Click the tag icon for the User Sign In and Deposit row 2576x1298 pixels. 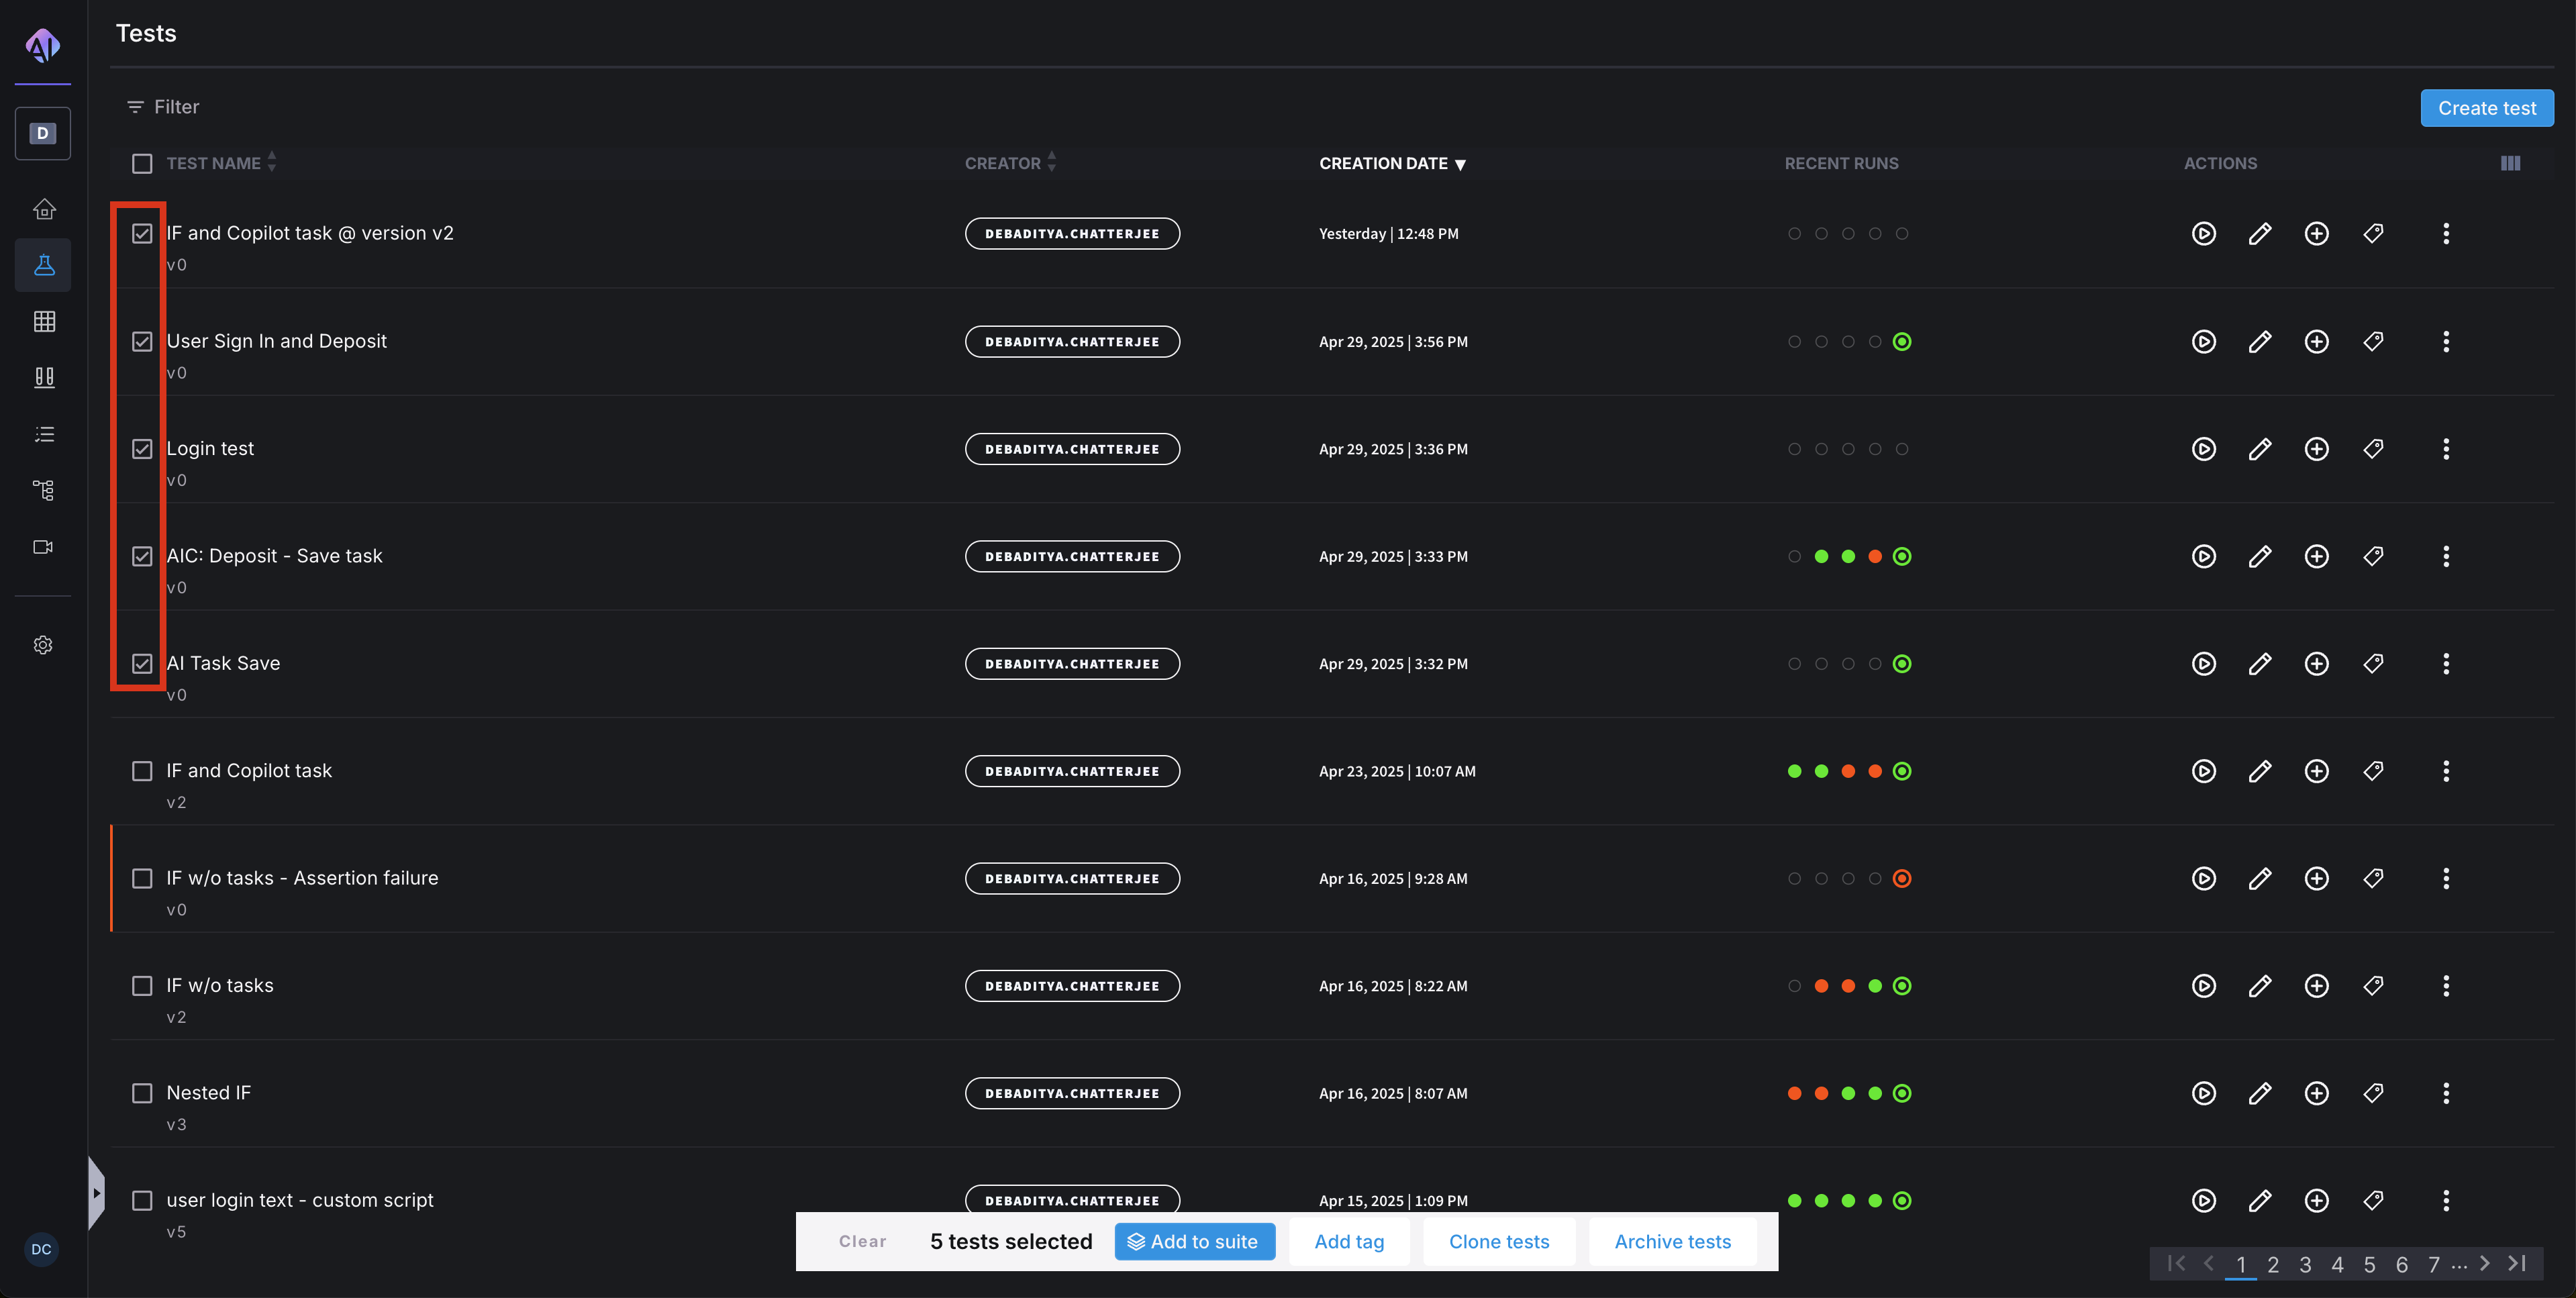tap(2373, 341)
